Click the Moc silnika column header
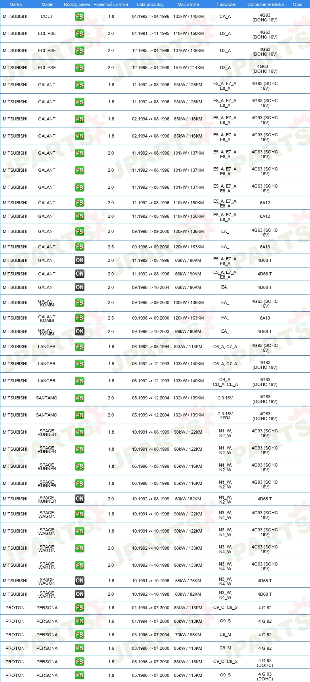Screen dimensions: 310x682 [x=188, y=4]
